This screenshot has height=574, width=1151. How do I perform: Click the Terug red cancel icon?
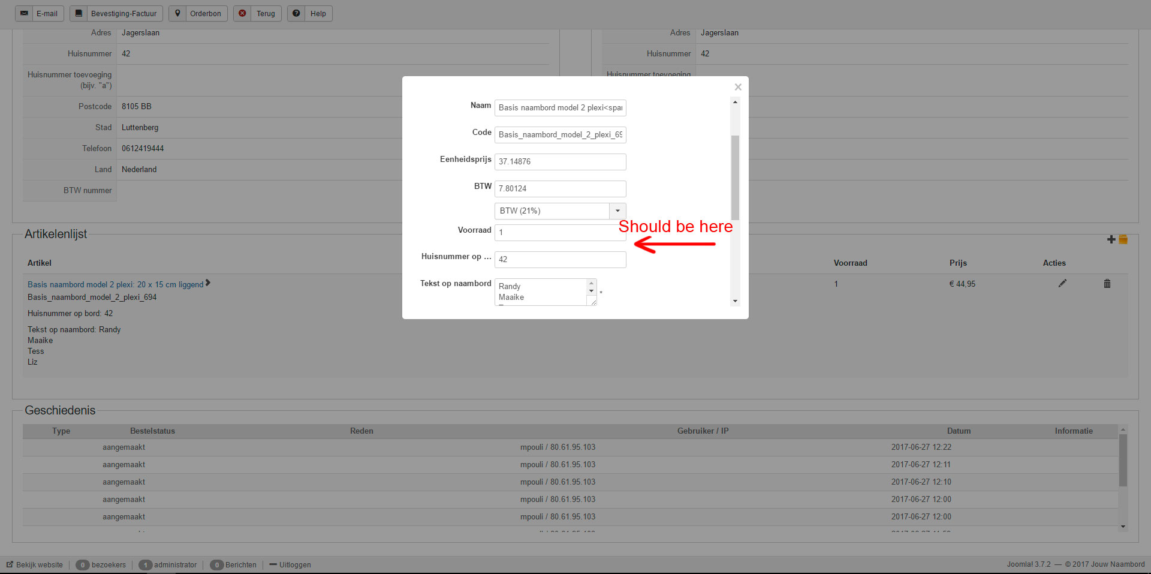pos(242,13)
